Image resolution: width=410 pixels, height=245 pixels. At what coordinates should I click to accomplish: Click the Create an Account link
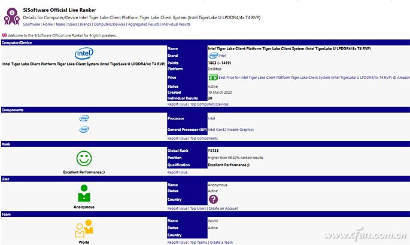[225, 209]
